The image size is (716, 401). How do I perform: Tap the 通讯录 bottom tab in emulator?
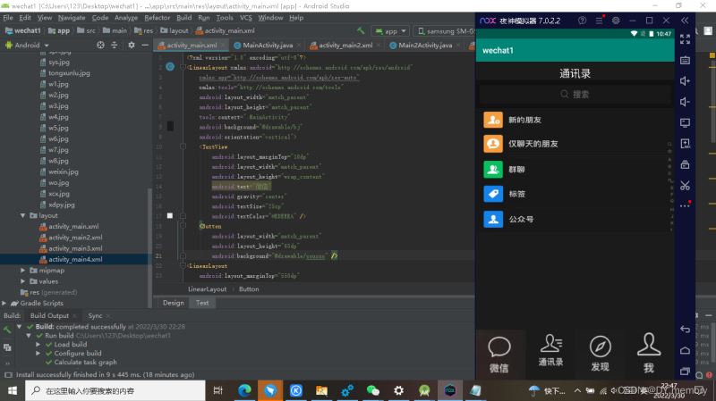(x=550, y=351)
